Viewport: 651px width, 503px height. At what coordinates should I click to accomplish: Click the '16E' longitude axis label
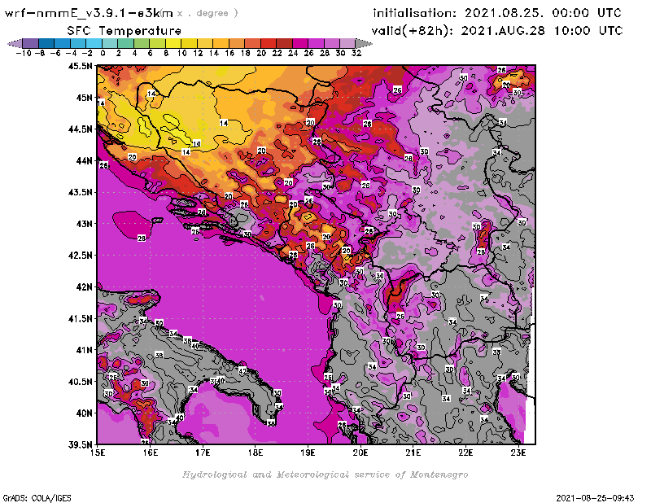pos(151,453)
